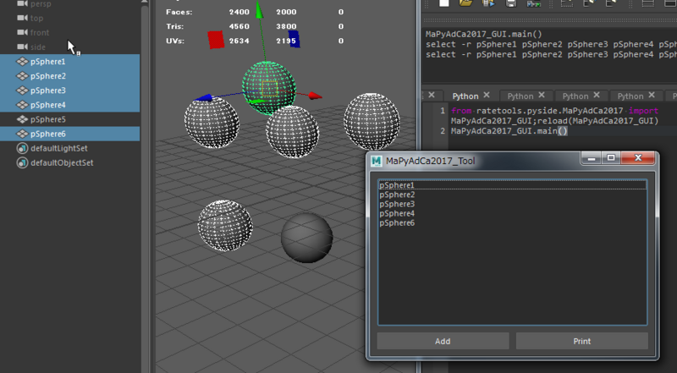Click the camera icon beside side

coord(23,47)
